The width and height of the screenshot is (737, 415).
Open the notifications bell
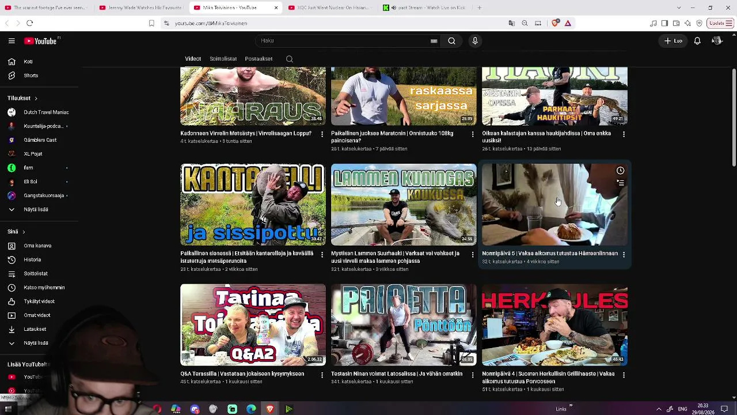click(x=697, y=41)
